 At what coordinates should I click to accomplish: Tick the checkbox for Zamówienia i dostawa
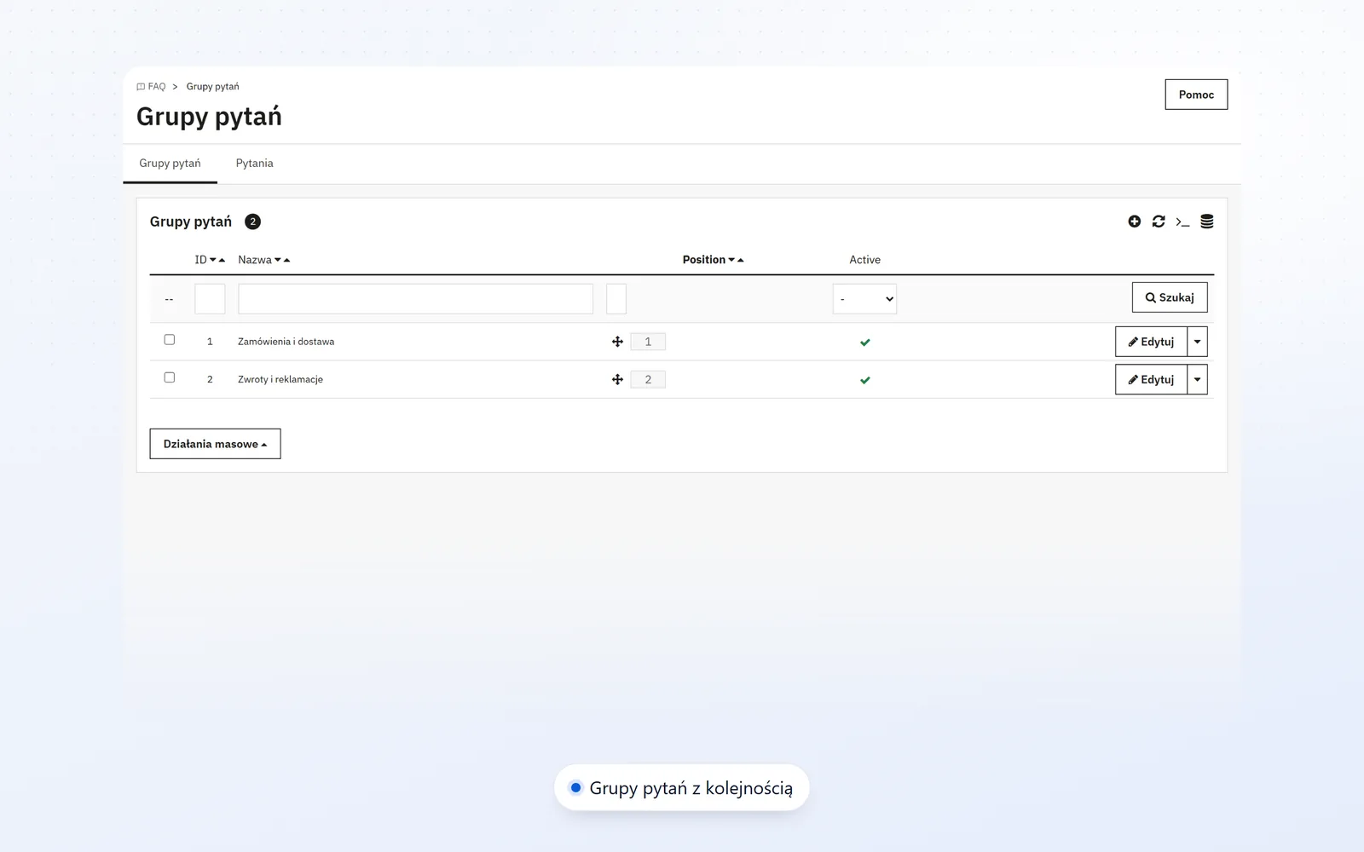(170, 340)
